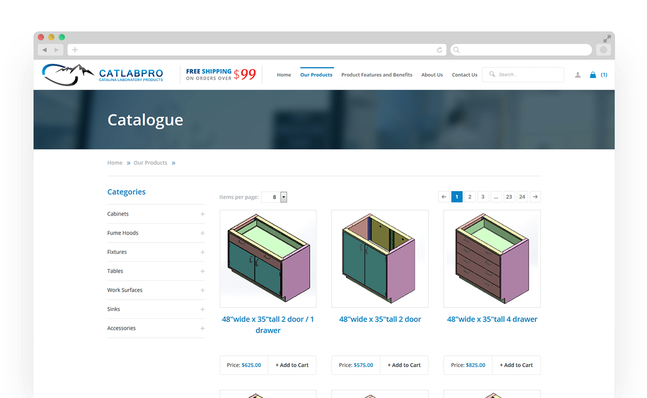
Task: Expand the Fume Hoods category
Action: [x=202, y=233]
